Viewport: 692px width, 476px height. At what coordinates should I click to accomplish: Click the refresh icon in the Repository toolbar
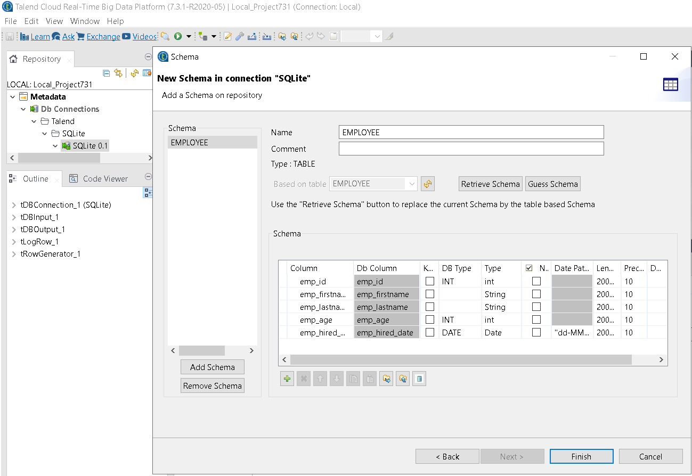pos(135,73)
